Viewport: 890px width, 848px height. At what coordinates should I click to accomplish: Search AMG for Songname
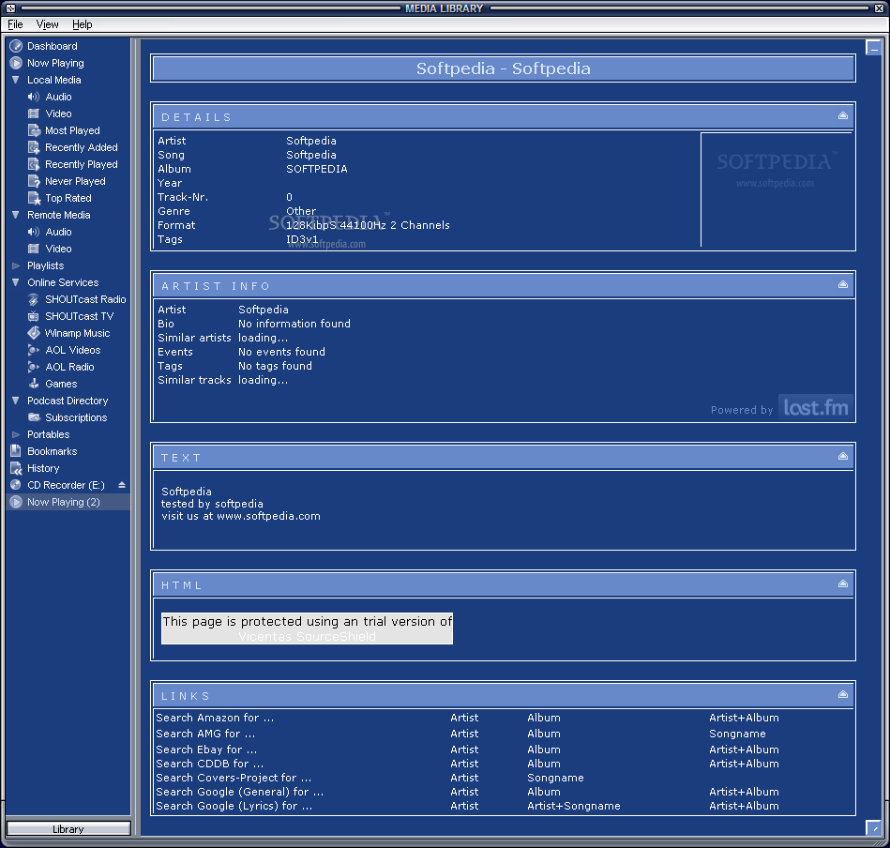[x=737, y=734]
